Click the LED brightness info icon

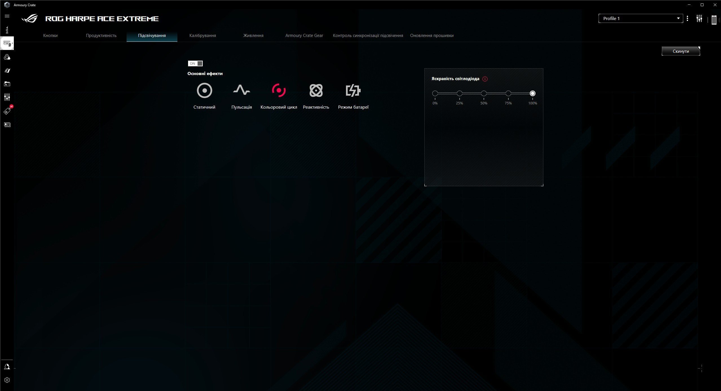(x=485, y=78)
